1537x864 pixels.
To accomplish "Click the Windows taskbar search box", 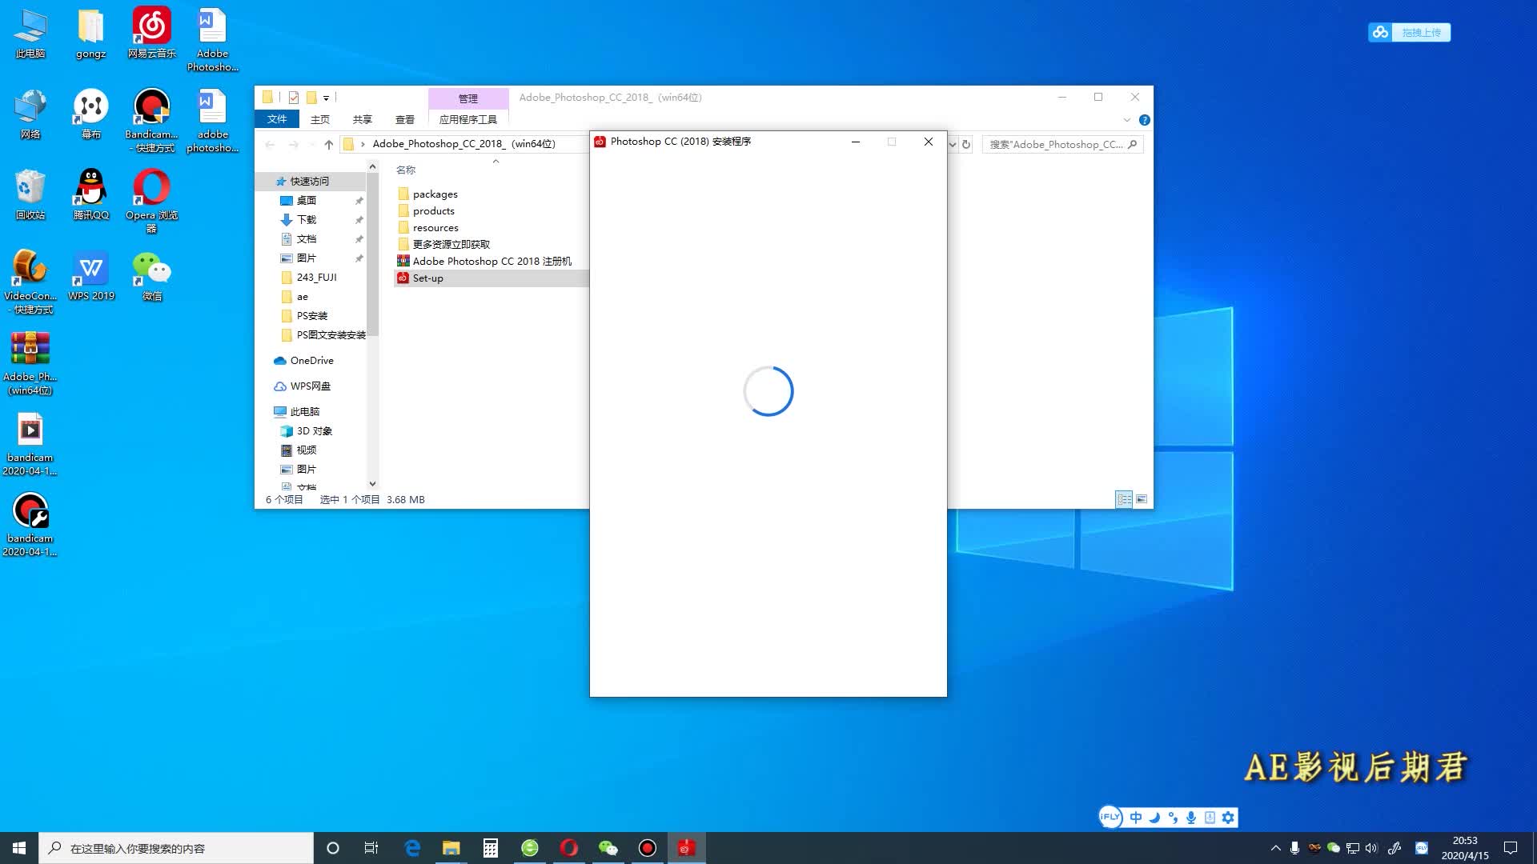I will (176, 848).
